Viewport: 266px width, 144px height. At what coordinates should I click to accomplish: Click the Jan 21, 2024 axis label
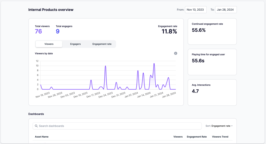click(x=156, y=95)
